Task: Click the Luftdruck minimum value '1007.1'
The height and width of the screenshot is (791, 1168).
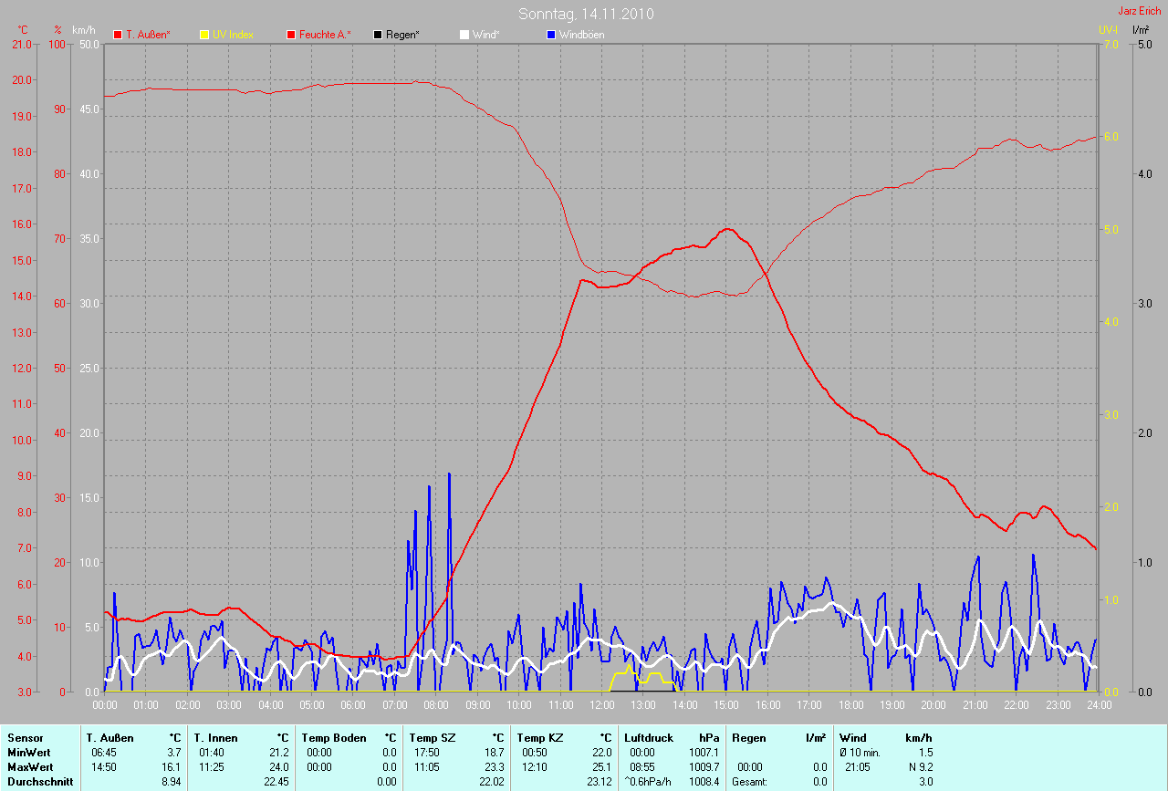Action: pyautogui.click(x=704, y=753)
